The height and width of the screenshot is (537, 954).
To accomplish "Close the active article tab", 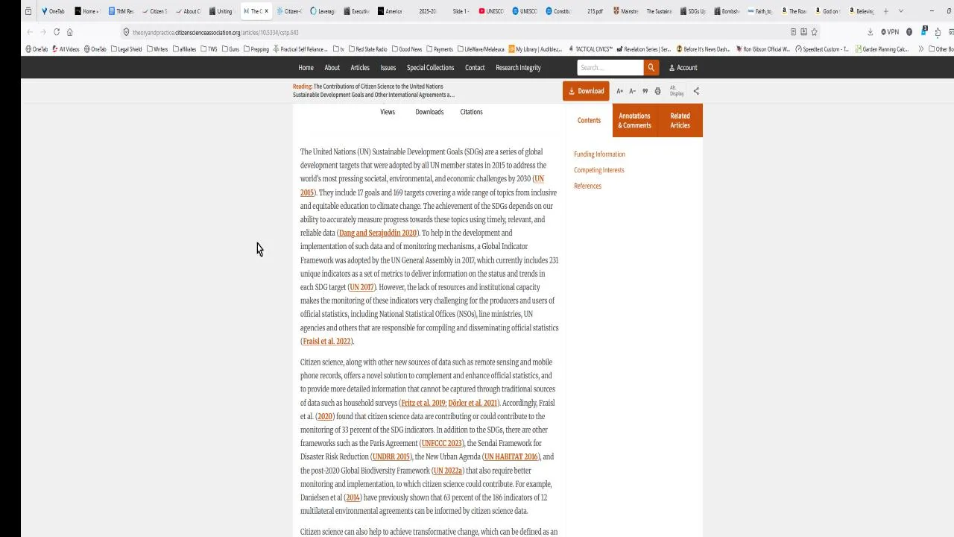I will [x=266, y=11].
